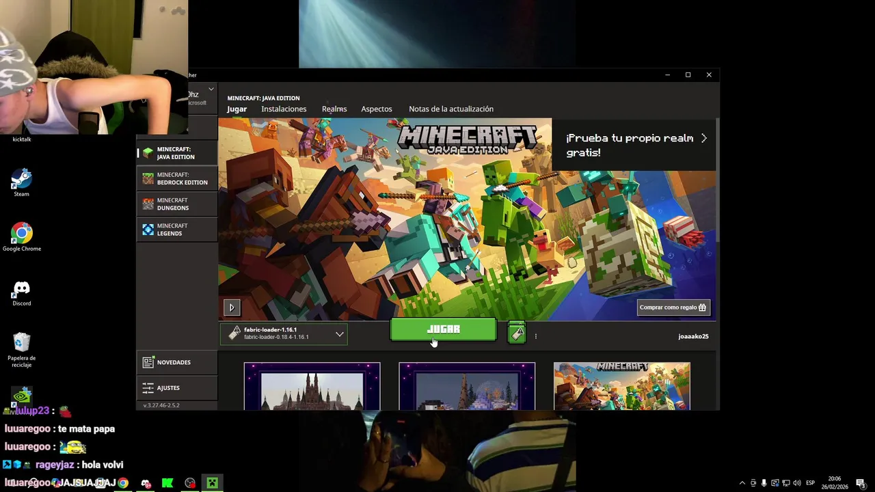Open the volume tray icon
875x492 pixels.
796,483
